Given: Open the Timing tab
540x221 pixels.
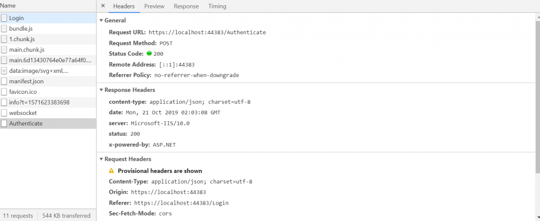Looking at the screenshot, I should pyautogui.click(x=217, y=6).
